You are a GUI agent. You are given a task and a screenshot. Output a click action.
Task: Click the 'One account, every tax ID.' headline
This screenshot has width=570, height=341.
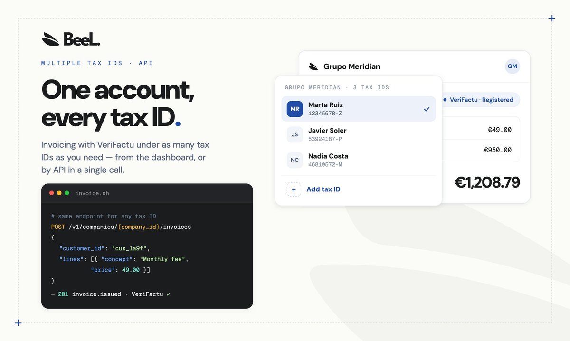click(x=118, y=104)
